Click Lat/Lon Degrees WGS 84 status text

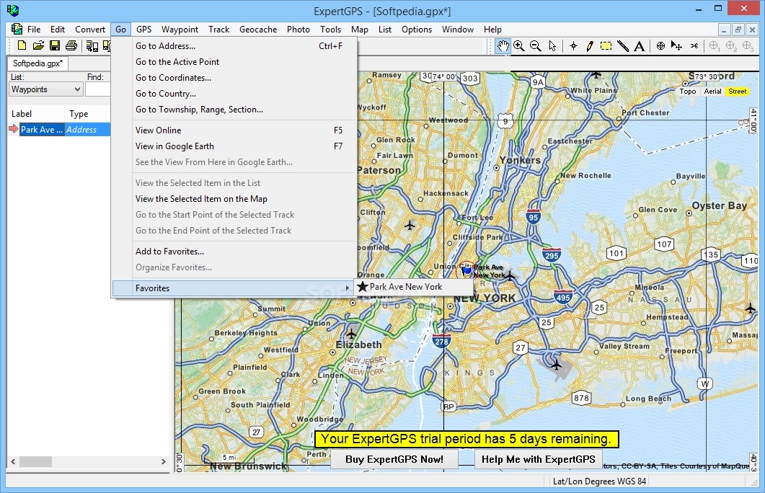pyautogui.click(x=599, y=481)
